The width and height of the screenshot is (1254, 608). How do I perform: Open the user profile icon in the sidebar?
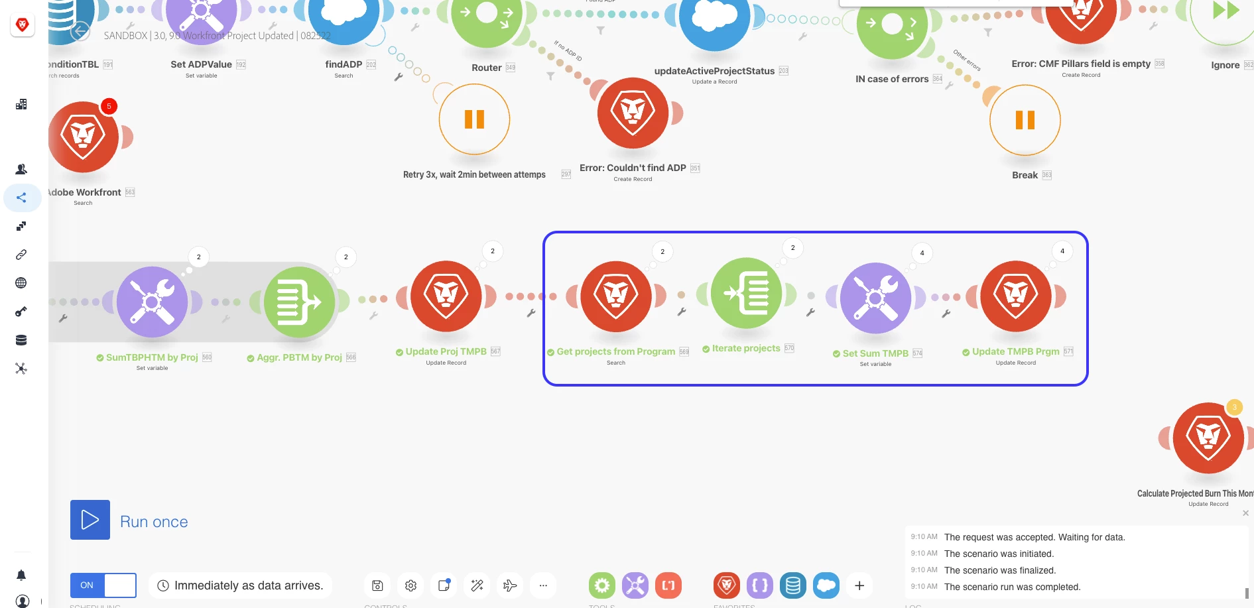(23, 601)
